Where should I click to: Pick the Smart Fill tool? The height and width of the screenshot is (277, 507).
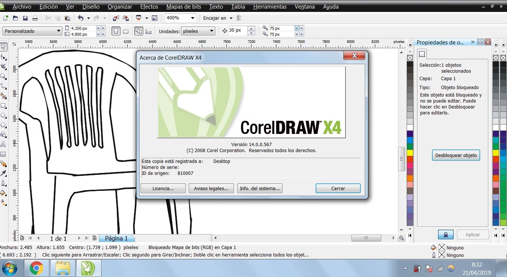click(x=3, y=95)
